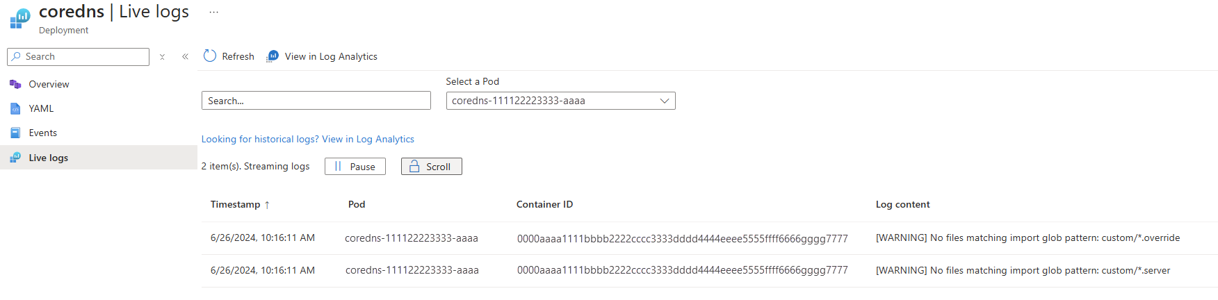Toggle the sidebar expand/collapse arrows icon

click(x=162, y=57)
